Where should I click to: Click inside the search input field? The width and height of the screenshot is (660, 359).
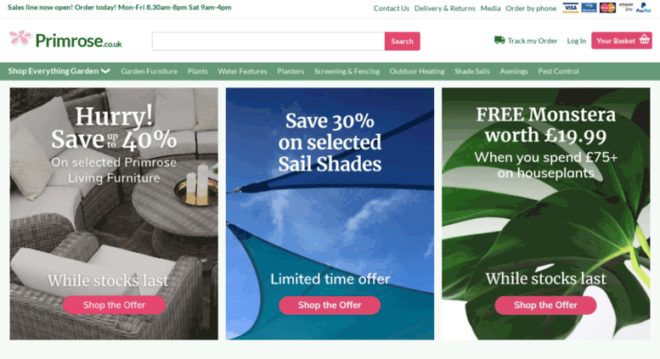[x=268, y=42]
